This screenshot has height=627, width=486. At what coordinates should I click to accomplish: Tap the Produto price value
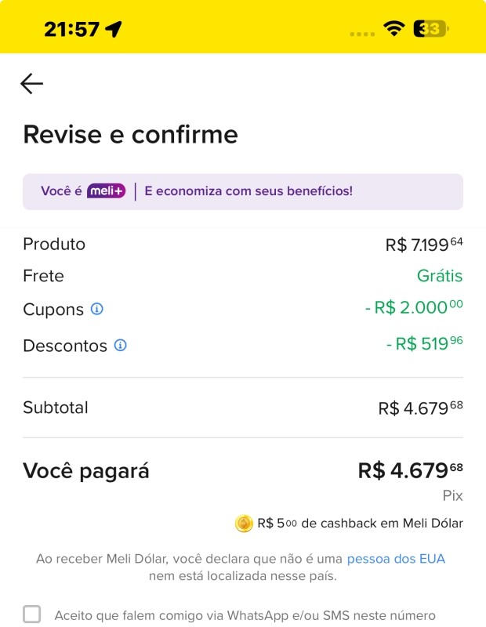[424, 245]
